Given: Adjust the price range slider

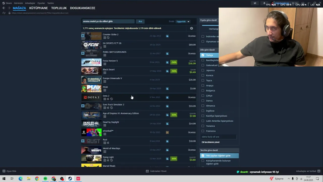Looking at the screenshot, I should tap(210, 25).
